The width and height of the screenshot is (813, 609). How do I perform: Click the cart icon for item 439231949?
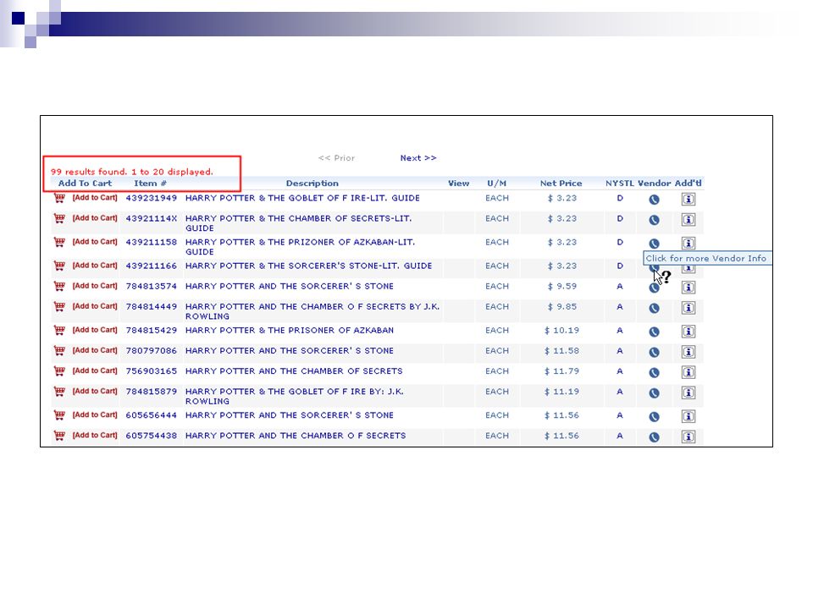(x=59, y=198)
